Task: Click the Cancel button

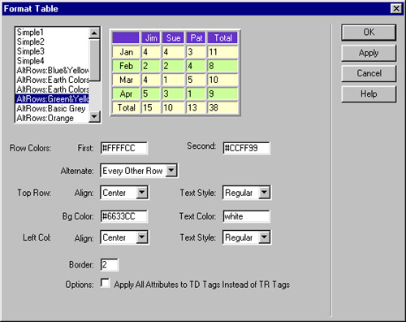Action: pos(369,73)
